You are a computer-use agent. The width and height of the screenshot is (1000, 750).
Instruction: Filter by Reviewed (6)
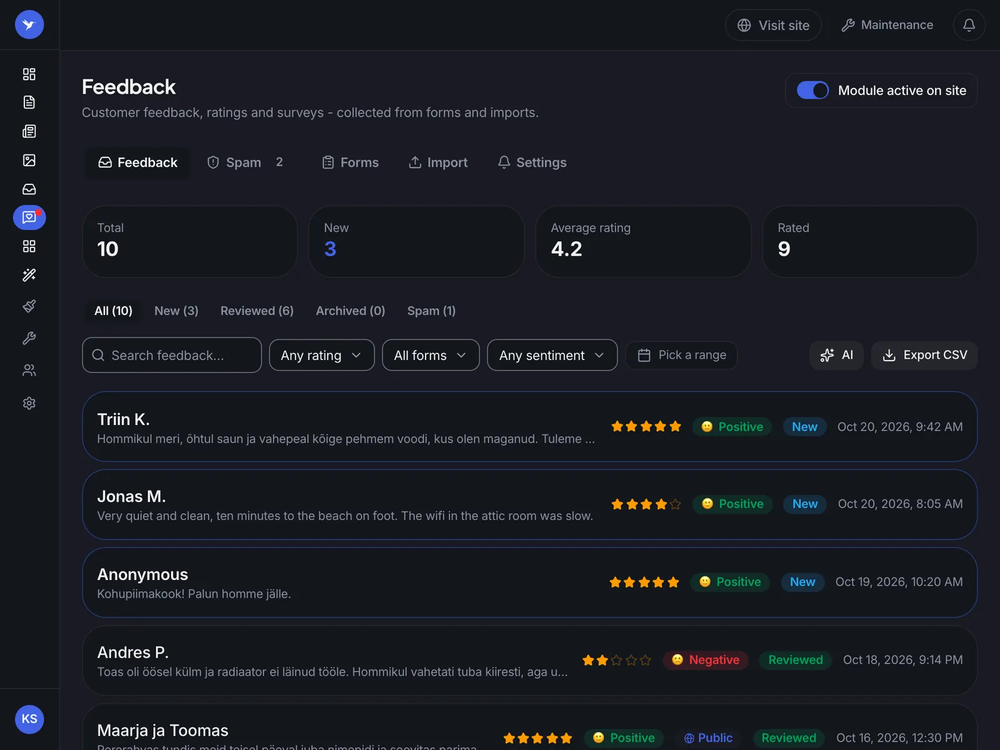pos(257,311)
